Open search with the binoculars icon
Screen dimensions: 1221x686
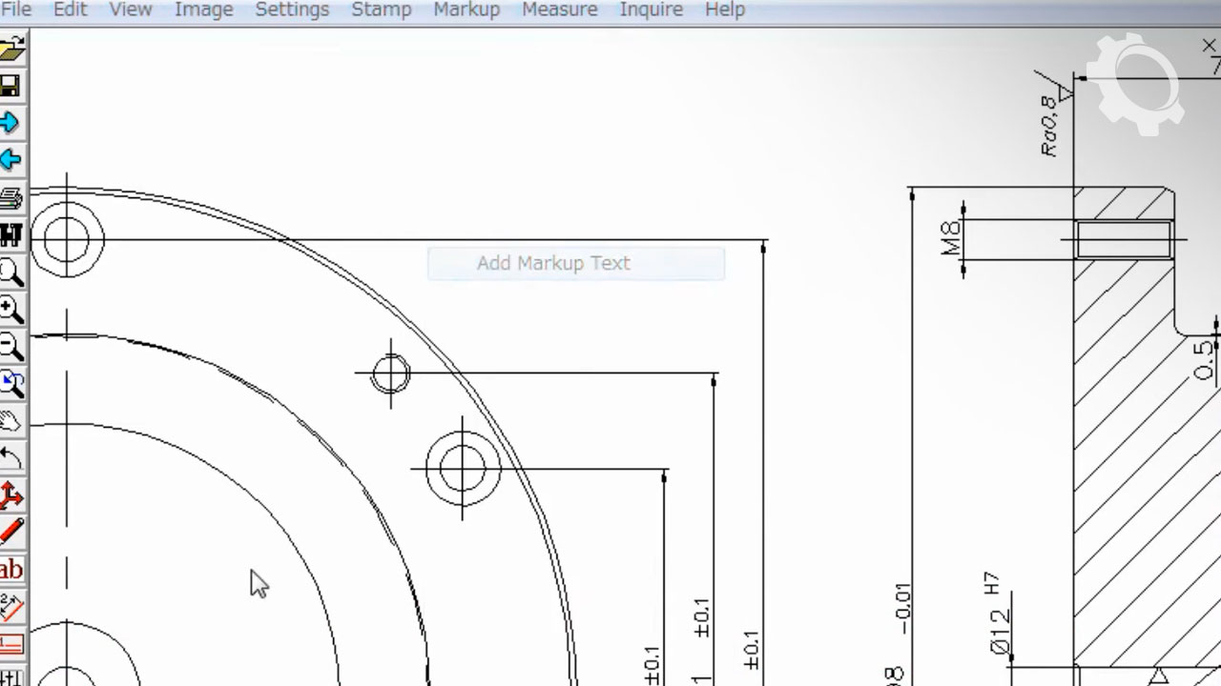tap(10, 234)
